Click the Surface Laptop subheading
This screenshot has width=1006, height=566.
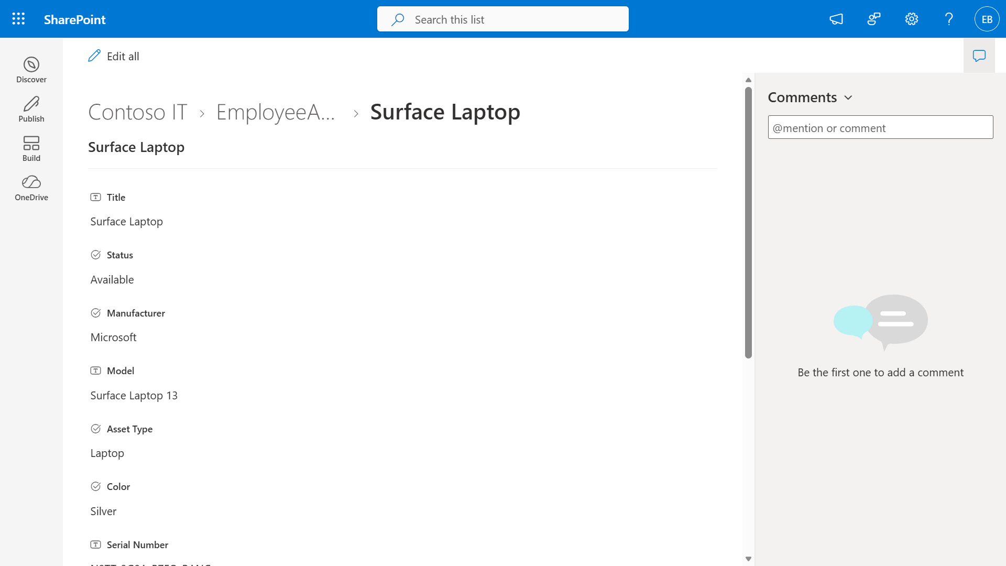click(136, 147)
